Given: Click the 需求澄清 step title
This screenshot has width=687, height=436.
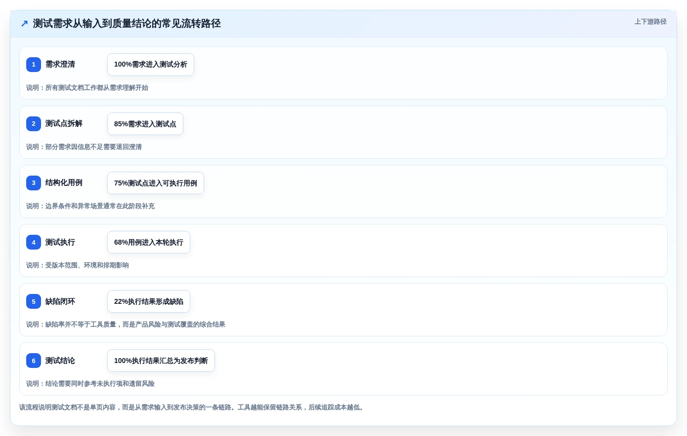Looking at the screenshot, I should click(60, 65).
